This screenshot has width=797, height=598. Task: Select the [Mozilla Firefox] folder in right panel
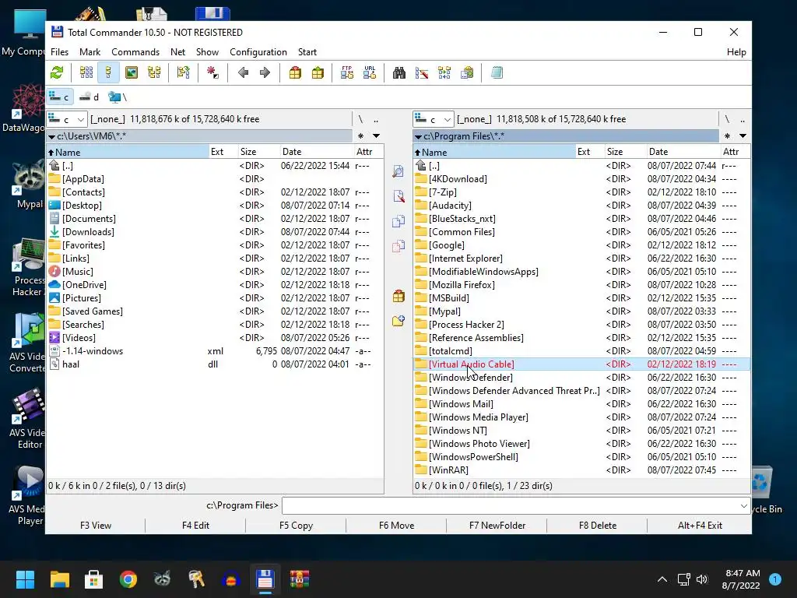point(581,285)
